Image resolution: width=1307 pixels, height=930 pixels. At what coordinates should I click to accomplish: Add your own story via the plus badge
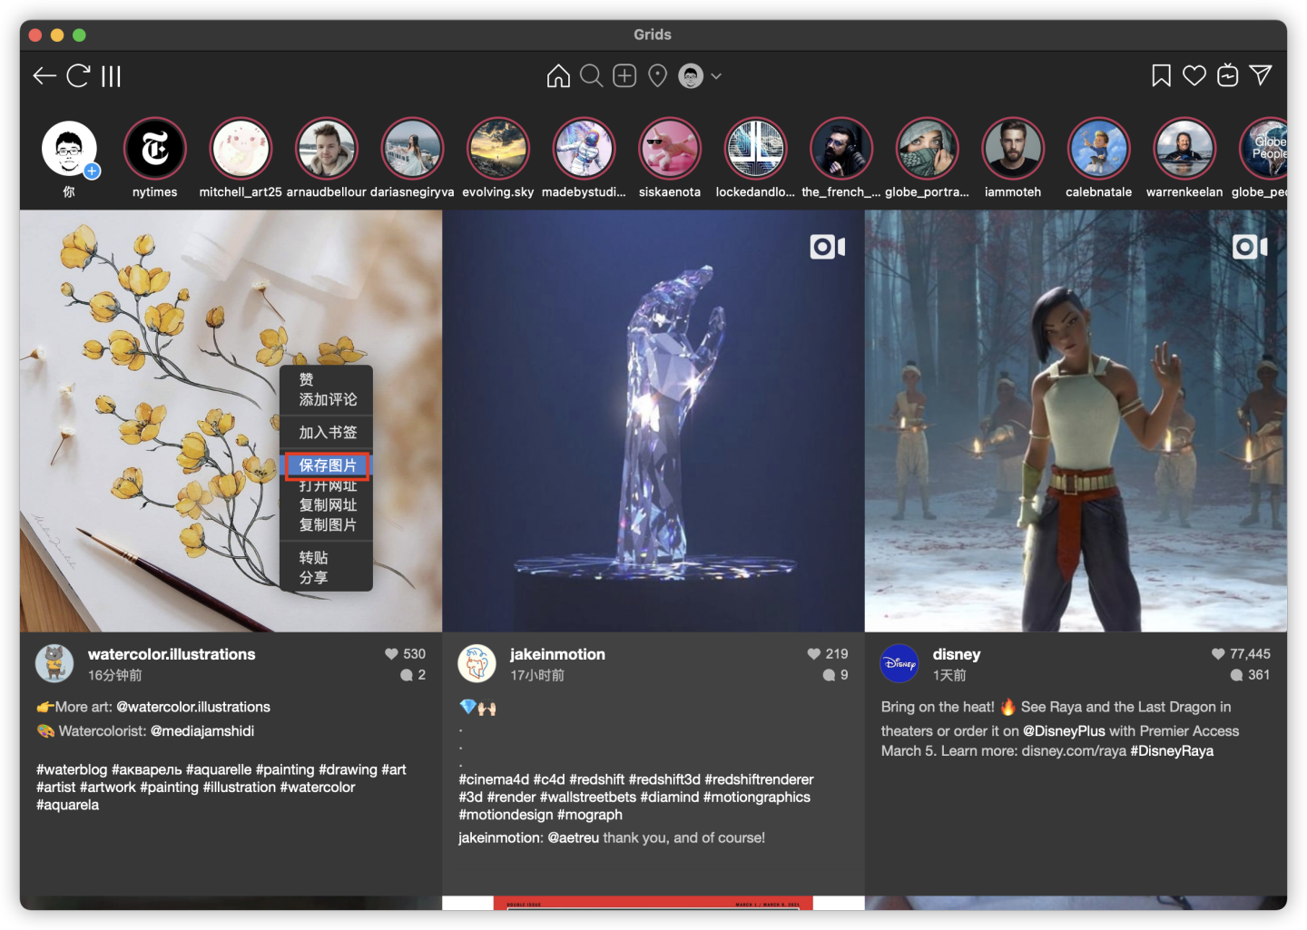(x=92, y=171)
